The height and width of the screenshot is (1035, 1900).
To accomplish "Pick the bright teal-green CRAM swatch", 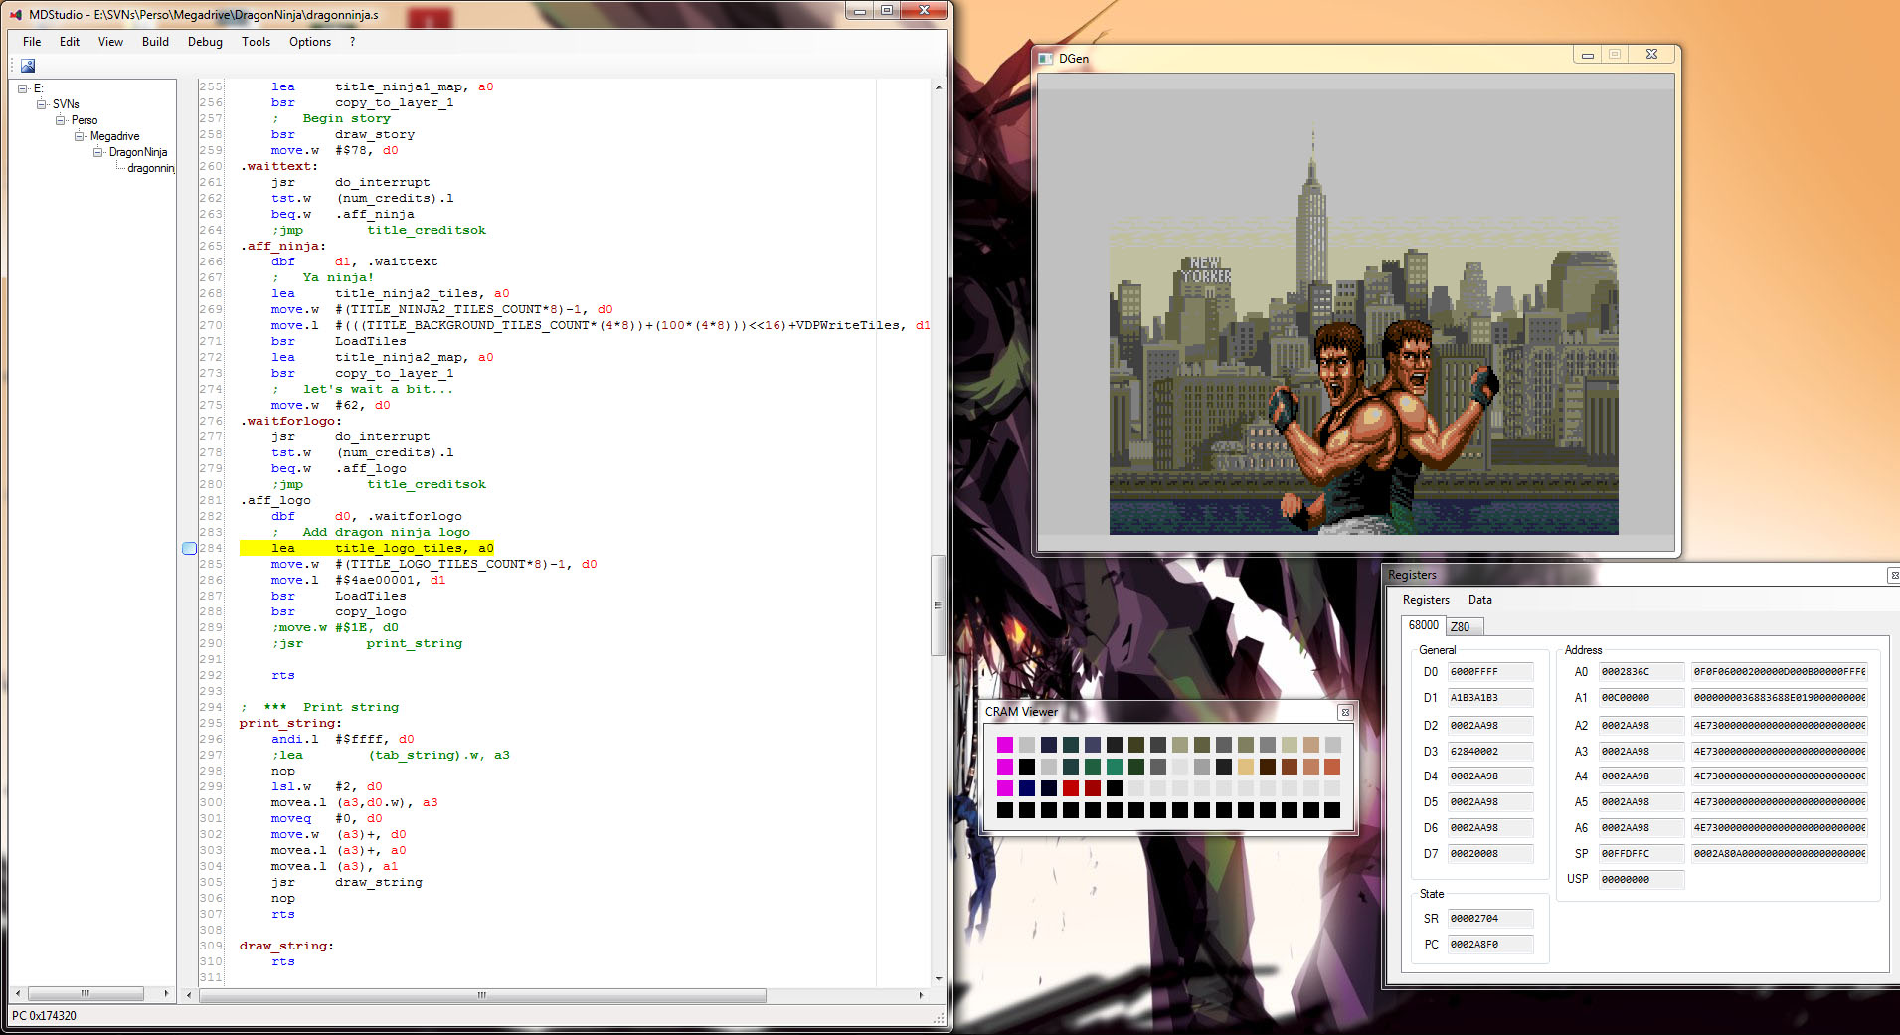I will [x=1115, y=767].
